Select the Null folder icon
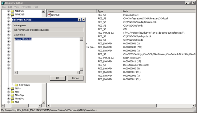The width and height of the screenshot is (197, 113). [12, 102]
